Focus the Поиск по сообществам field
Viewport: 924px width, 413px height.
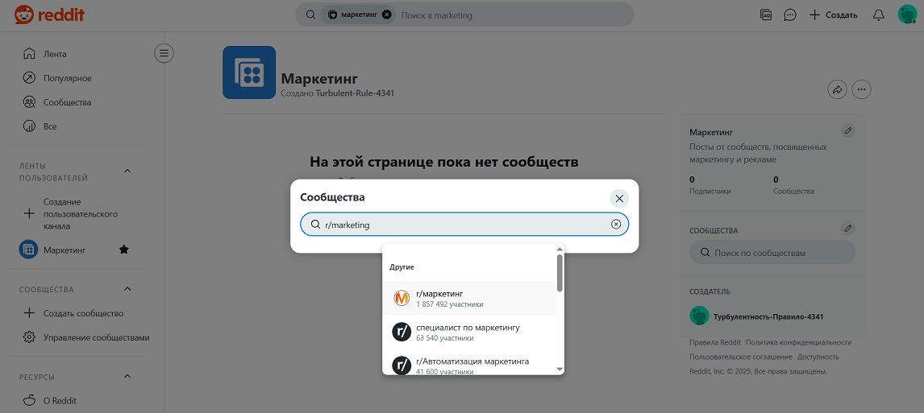pyautogui.click(x=772, y=253)
